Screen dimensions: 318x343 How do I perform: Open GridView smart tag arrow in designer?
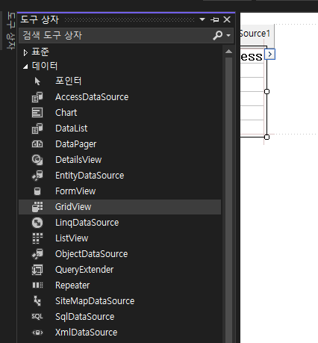tap(269, 55)
